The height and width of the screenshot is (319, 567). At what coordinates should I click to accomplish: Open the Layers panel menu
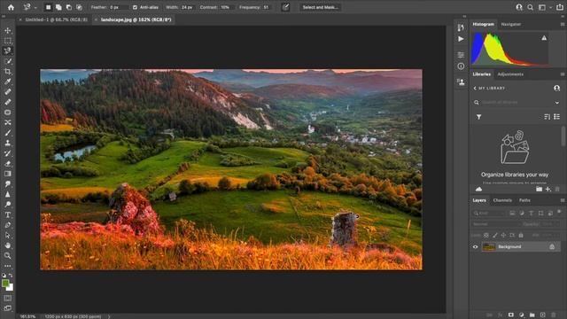click(x=563, y=200)
